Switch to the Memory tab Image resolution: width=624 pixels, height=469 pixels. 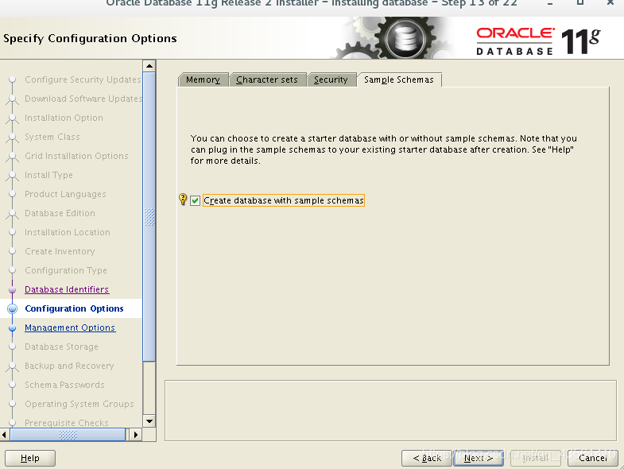203,79
